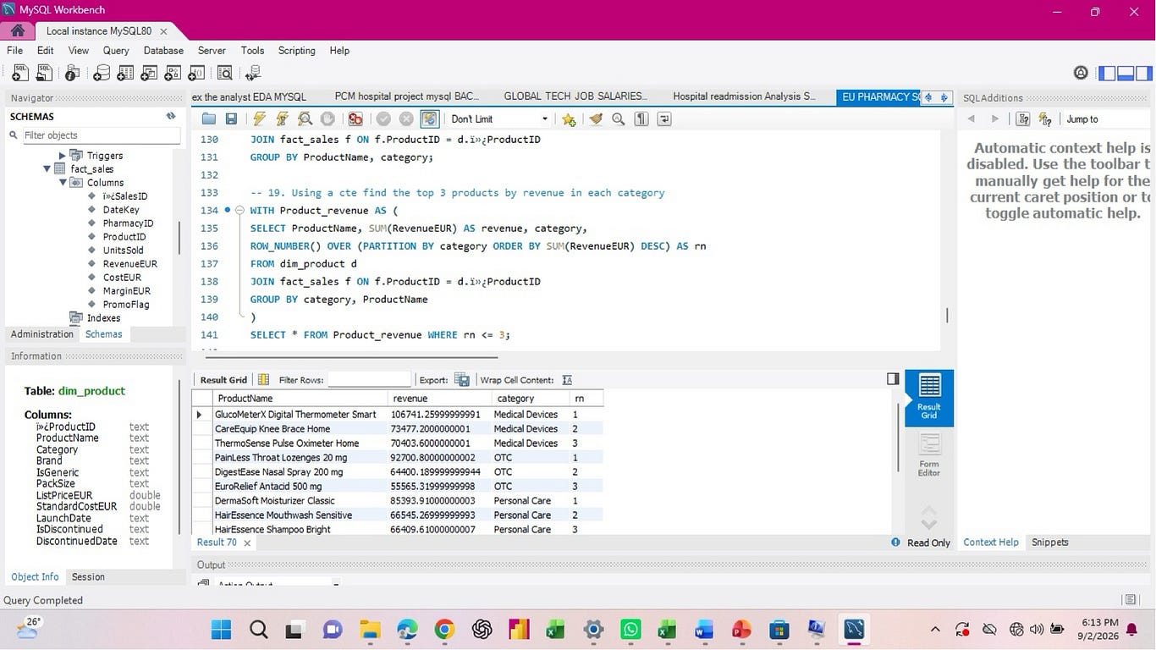Expand the Triggers tree node

(x=62, y=156)
